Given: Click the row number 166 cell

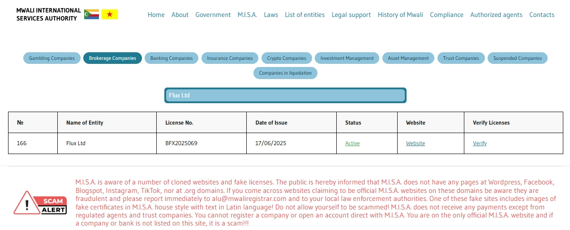Looking at the screenshot, I should (x=33, y=143).
